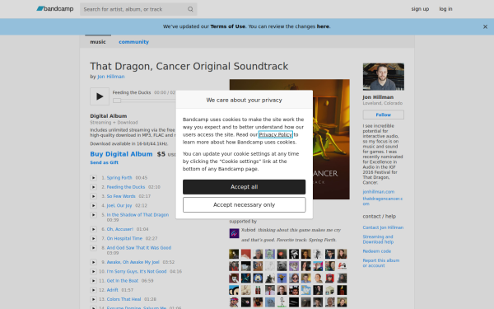Open In the Shadow of That Dragon track link
The width and height of the screenshot is (494, 309).
[137, 215]
